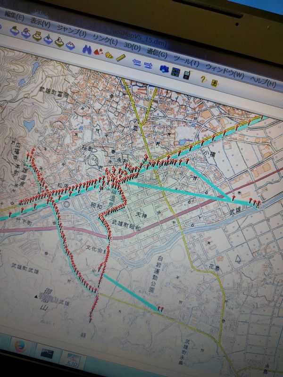Open the 編集(E) edit menu
This screenshot has height=377, width=283.
[x=14, y=16]
